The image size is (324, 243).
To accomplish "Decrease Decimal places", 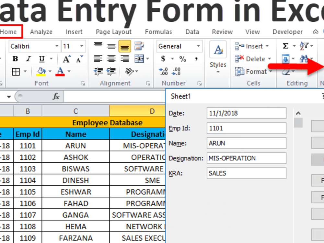I will point(177,72).
